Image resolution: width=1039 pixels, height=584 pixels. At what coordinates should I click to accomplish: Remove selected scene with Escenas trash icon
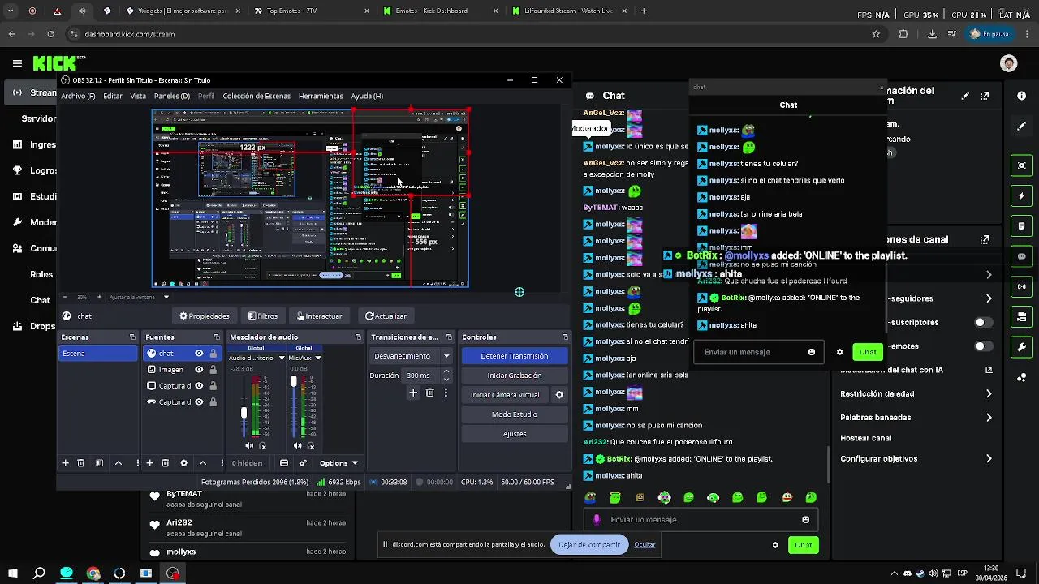pos(80,463)
